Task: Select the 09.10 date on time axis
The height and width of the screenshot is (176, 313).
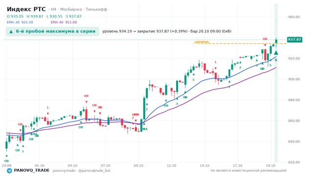Action: pos(138,165)
